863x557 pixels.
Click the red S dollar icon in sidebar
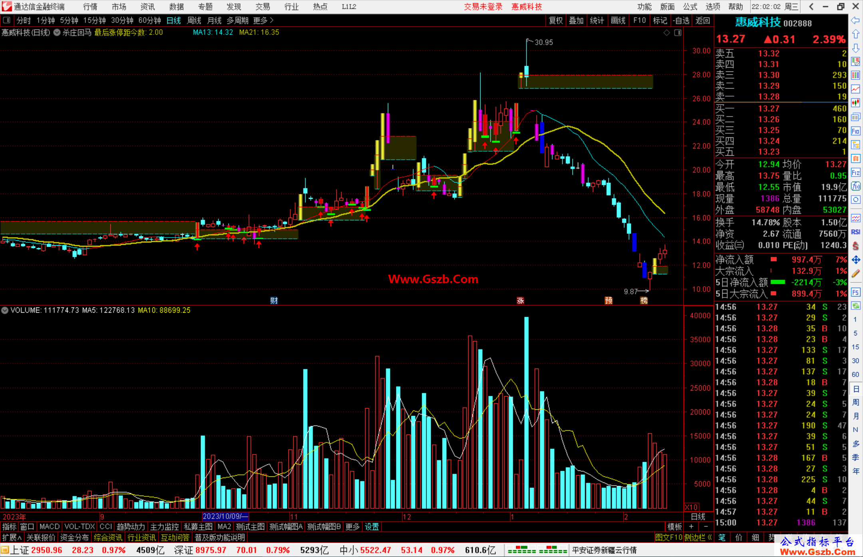(x=855, y=246)
